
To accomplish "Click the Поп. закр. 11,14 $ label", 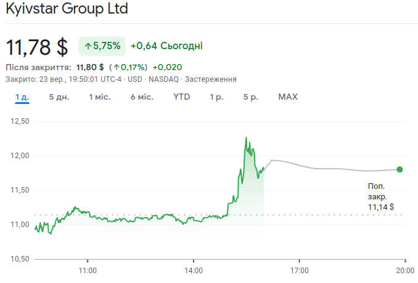I will coord(380,197).
